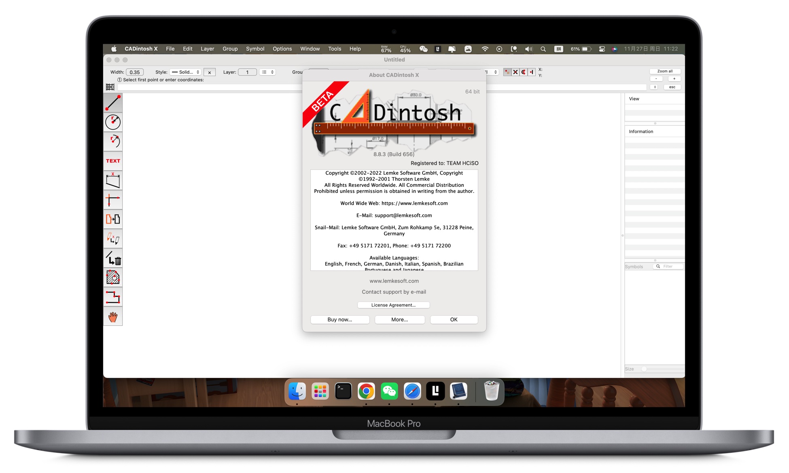Click OK in About CADintosh dialog
Viewport: 789px width, 473px height.
point(454,319)
